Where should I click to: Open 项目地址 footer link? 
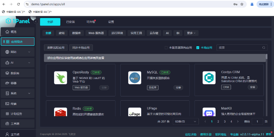pyautogui.click(x=221, y=134)
